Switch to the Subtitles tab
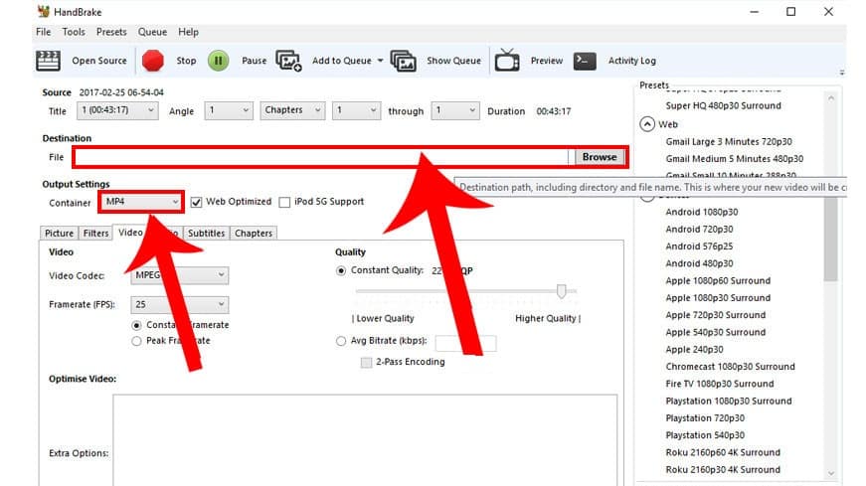The width and height of the screenshot is (866, 486). [x=206, y=233]
